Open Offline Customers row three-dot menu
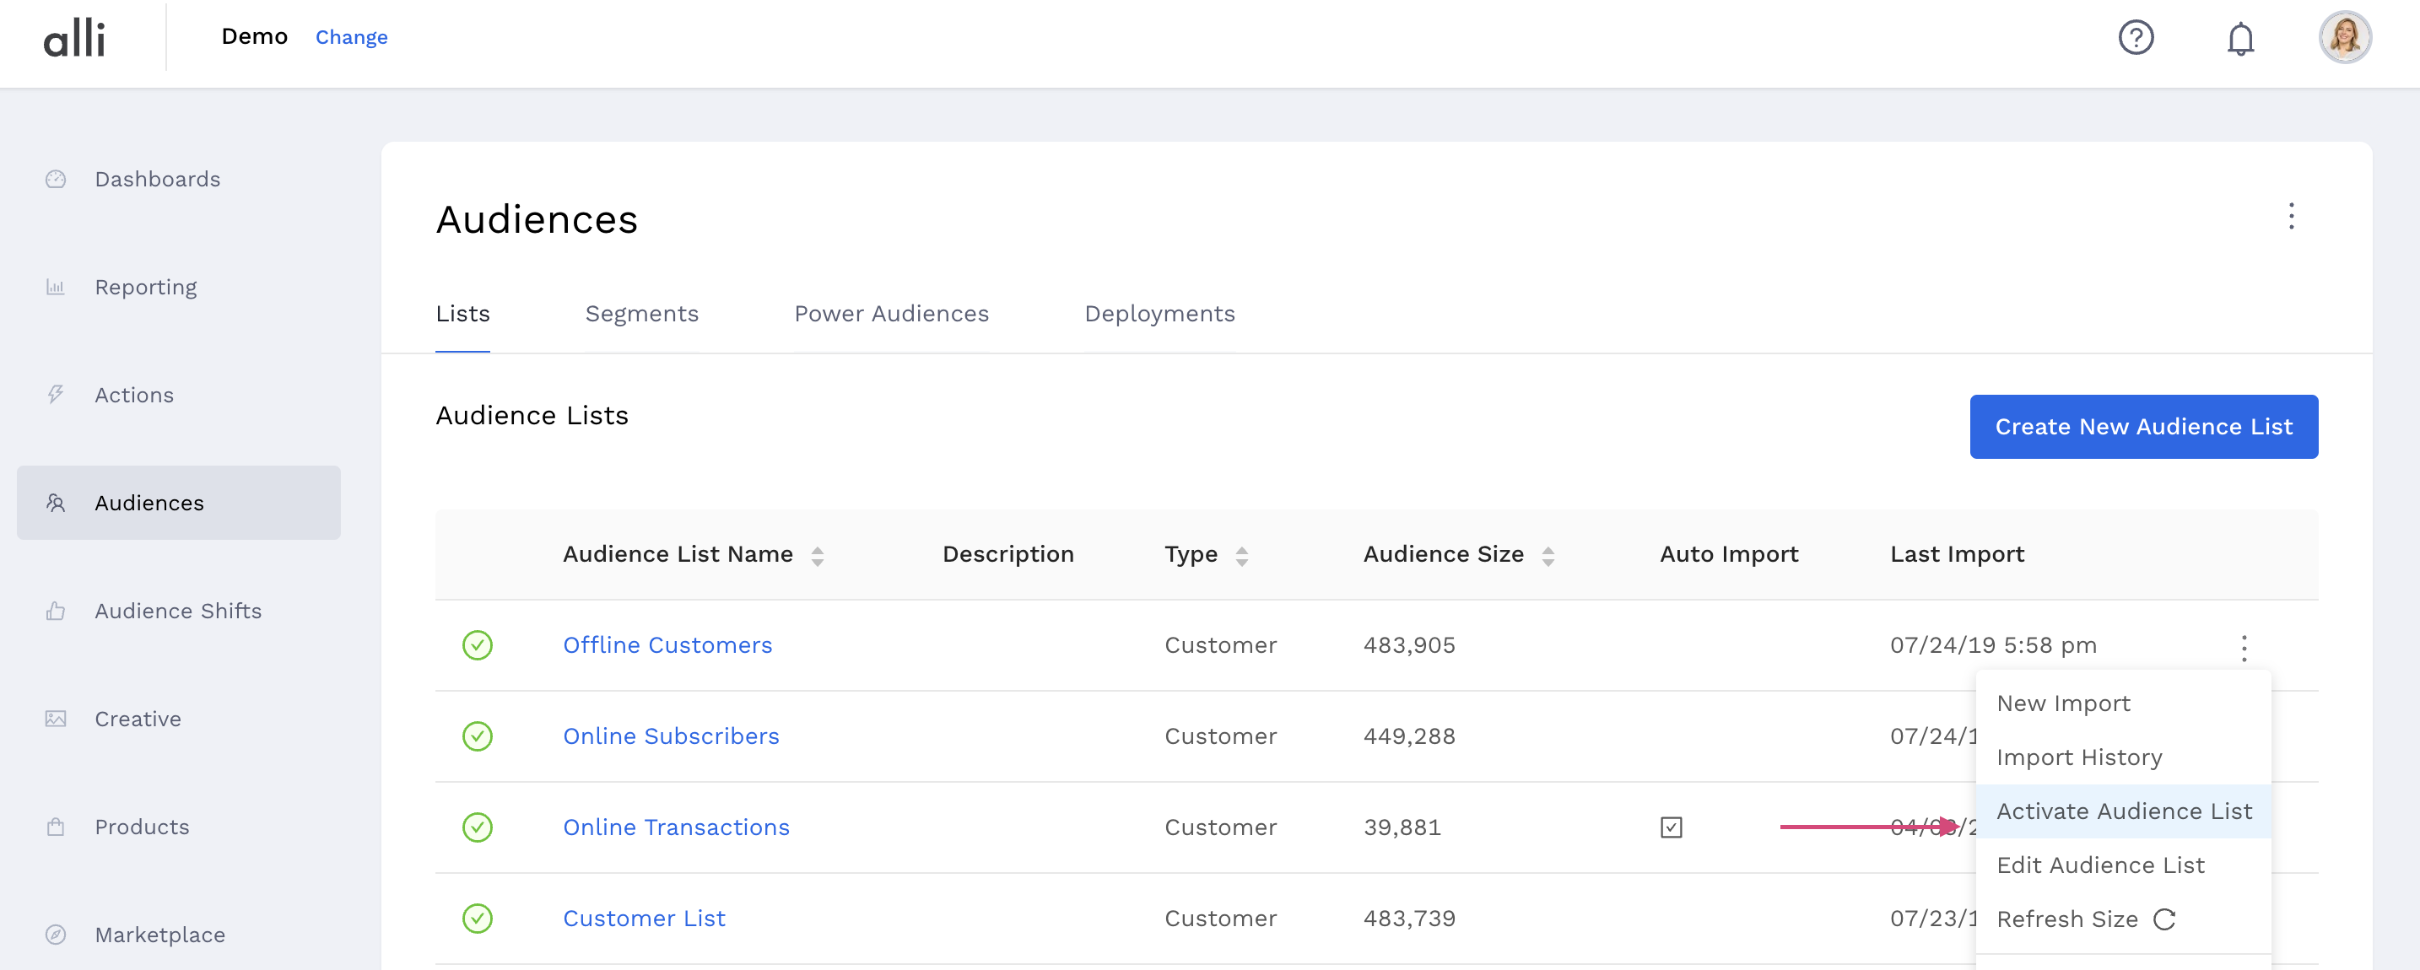 click(x=2244, y=648)
